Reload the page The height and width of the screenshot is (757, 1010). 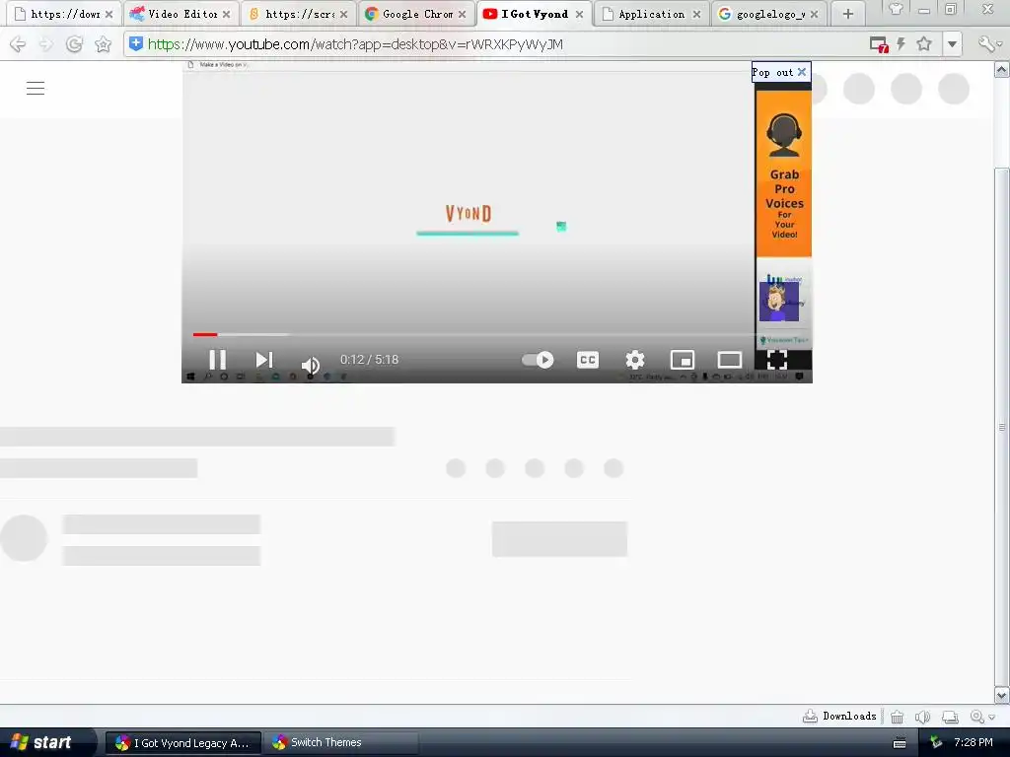(74, 43)
